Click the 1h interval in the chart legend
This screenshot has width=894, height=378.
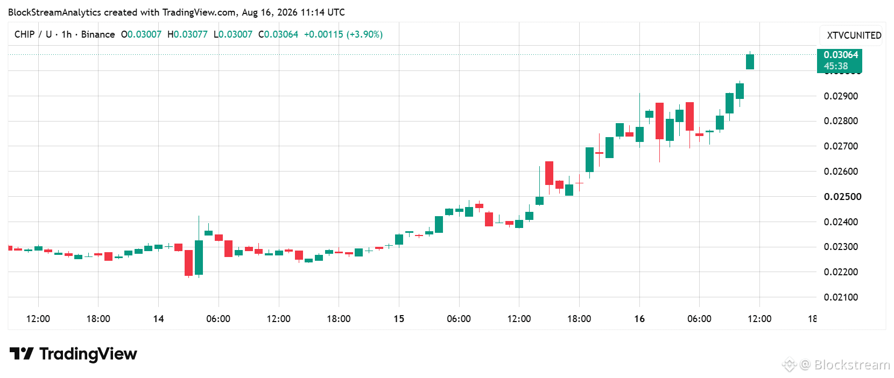click(67, 34)
